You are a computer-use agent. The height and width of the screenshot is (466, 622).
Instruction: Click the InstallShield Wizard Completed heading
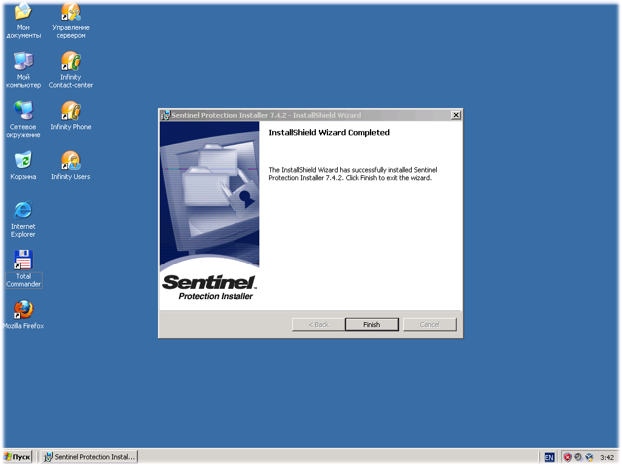(329, 132)
